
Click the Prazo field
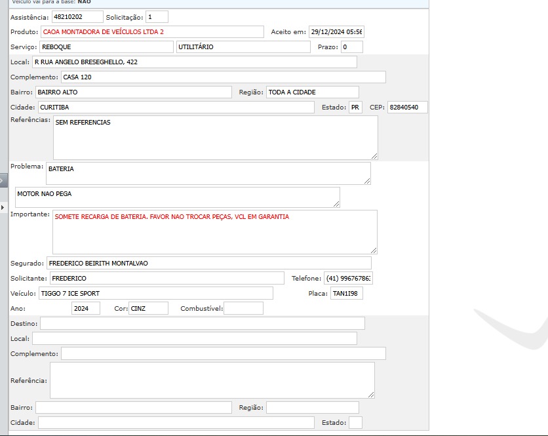(351, 47)
